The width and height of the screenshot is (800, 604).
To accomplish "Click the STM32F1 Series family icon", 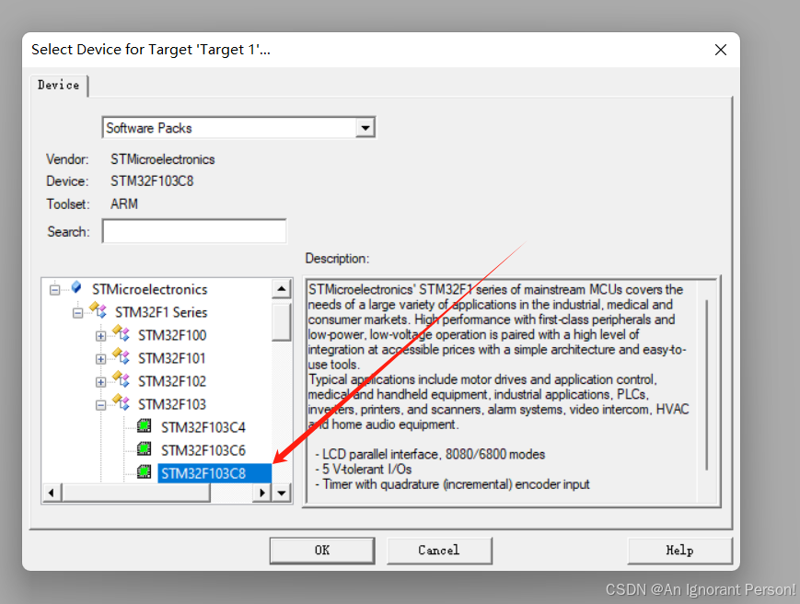I will click(98, 309).
